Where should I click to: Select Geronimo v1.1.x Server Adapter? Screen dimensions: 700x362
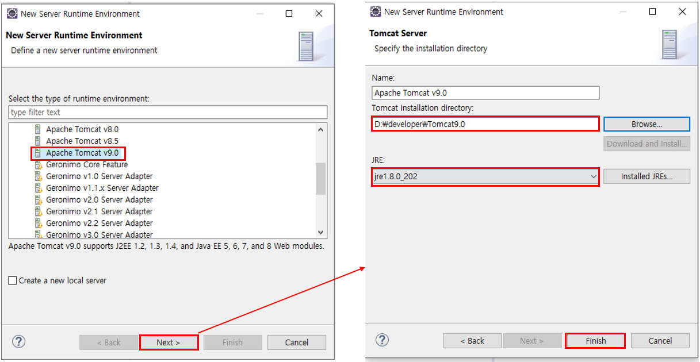point(102,188)
